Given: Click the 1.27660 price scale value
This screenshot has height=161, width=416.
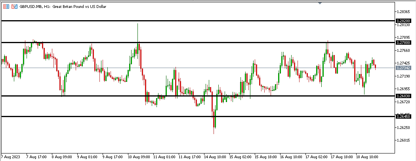Looking at the screenshot, I should tap(404, 50).
